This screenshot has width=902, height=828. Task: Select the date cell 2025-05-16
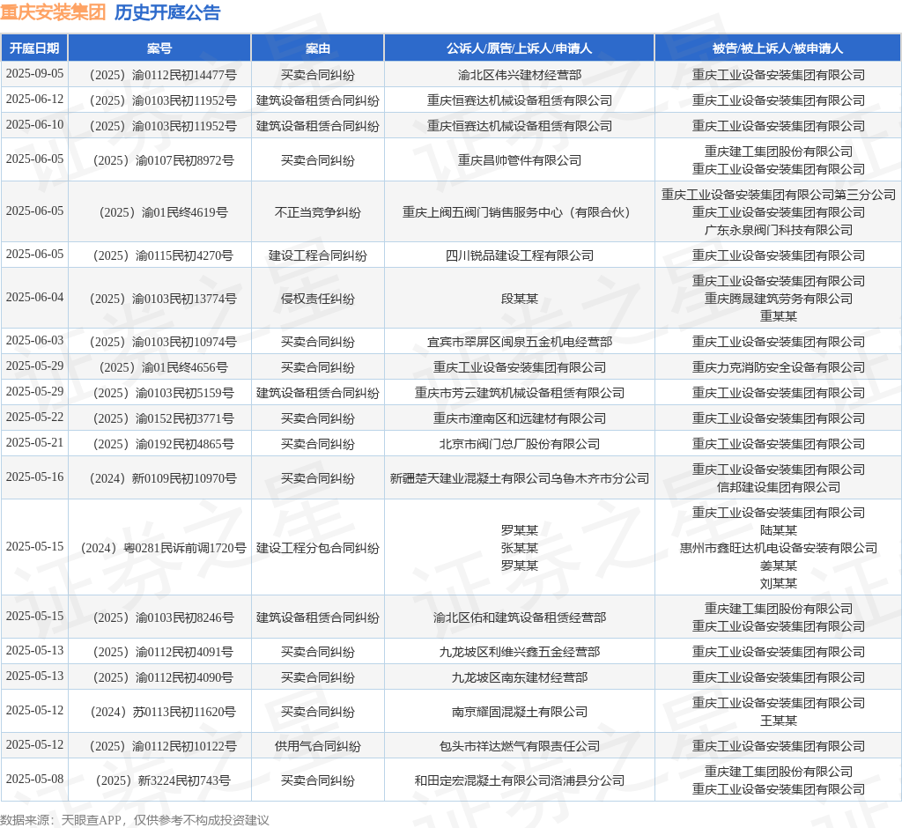click(x=34, y=477)
